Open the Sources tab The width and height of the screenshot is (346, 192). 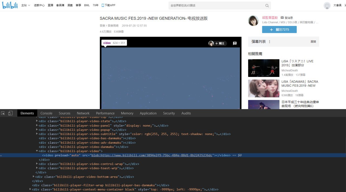(x=65, y=113)
